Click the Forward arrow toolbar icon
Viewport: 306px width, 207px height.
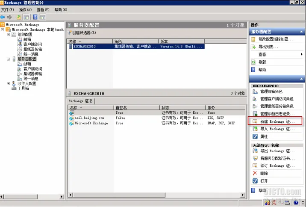coord(9,17)
